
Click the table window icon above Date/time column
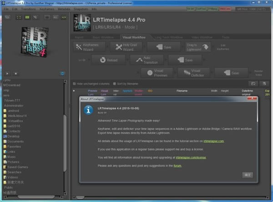[x=253, y=84]
